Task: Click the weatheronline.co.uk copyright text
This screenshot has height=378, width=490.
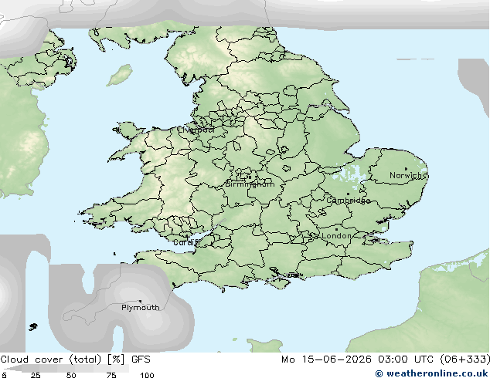Action: pyautogui.click(x=431, y=373)
